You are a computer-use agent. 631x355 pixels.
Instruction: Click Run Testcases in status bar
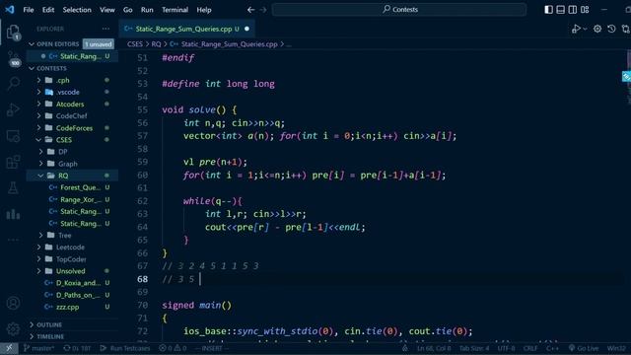coord(125,348)
